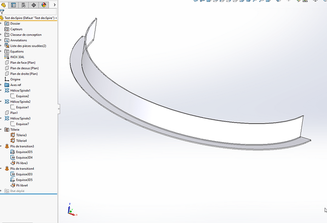327x223 pixels.
Task: Click the Esquisse3D4 sketch icon
Action: 13,157
